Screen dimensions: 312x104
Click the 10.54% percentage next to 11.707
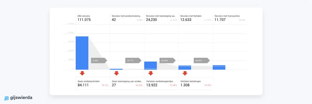[242, 20]
